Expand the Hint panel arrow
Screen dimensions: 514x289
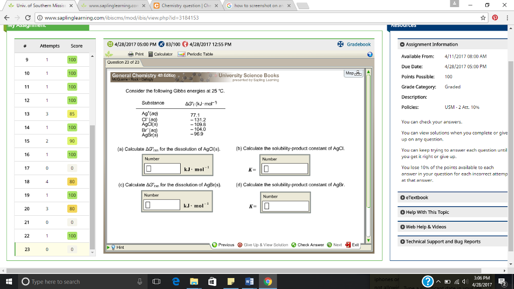point(108,247)
